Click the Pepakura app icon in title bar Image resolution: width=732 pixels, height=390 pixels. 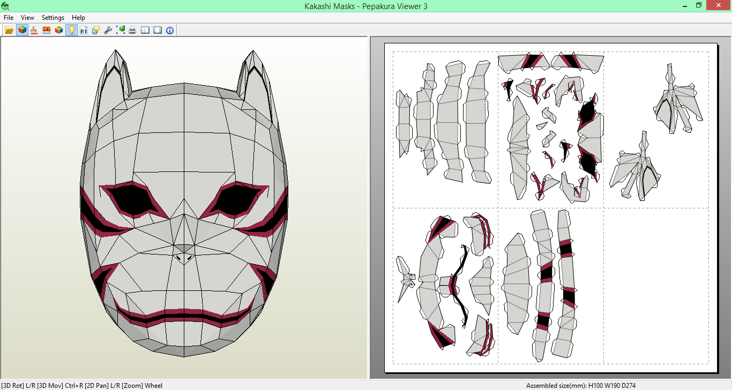pyautogui.click(x=5, y=6)
